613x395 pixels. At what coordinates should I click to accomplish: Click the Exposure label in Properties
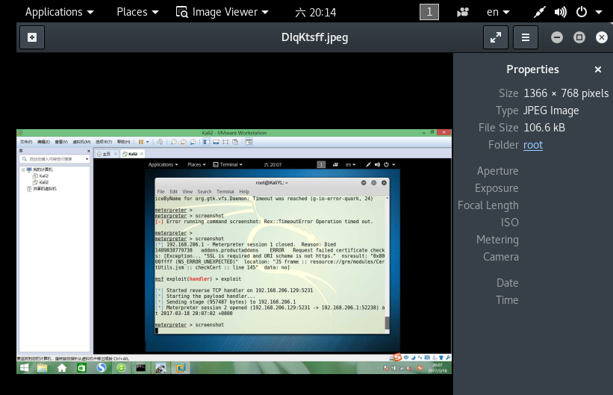click(497, 188)
